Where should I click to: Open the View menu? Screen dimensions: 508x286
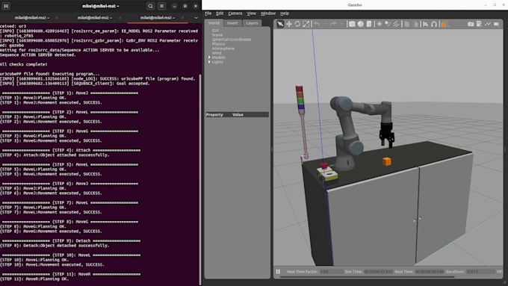251,13
